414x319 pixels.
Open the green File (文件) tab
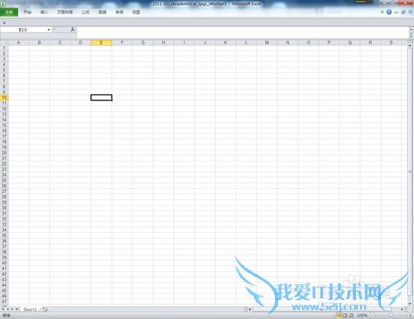[x=9, y=12]
